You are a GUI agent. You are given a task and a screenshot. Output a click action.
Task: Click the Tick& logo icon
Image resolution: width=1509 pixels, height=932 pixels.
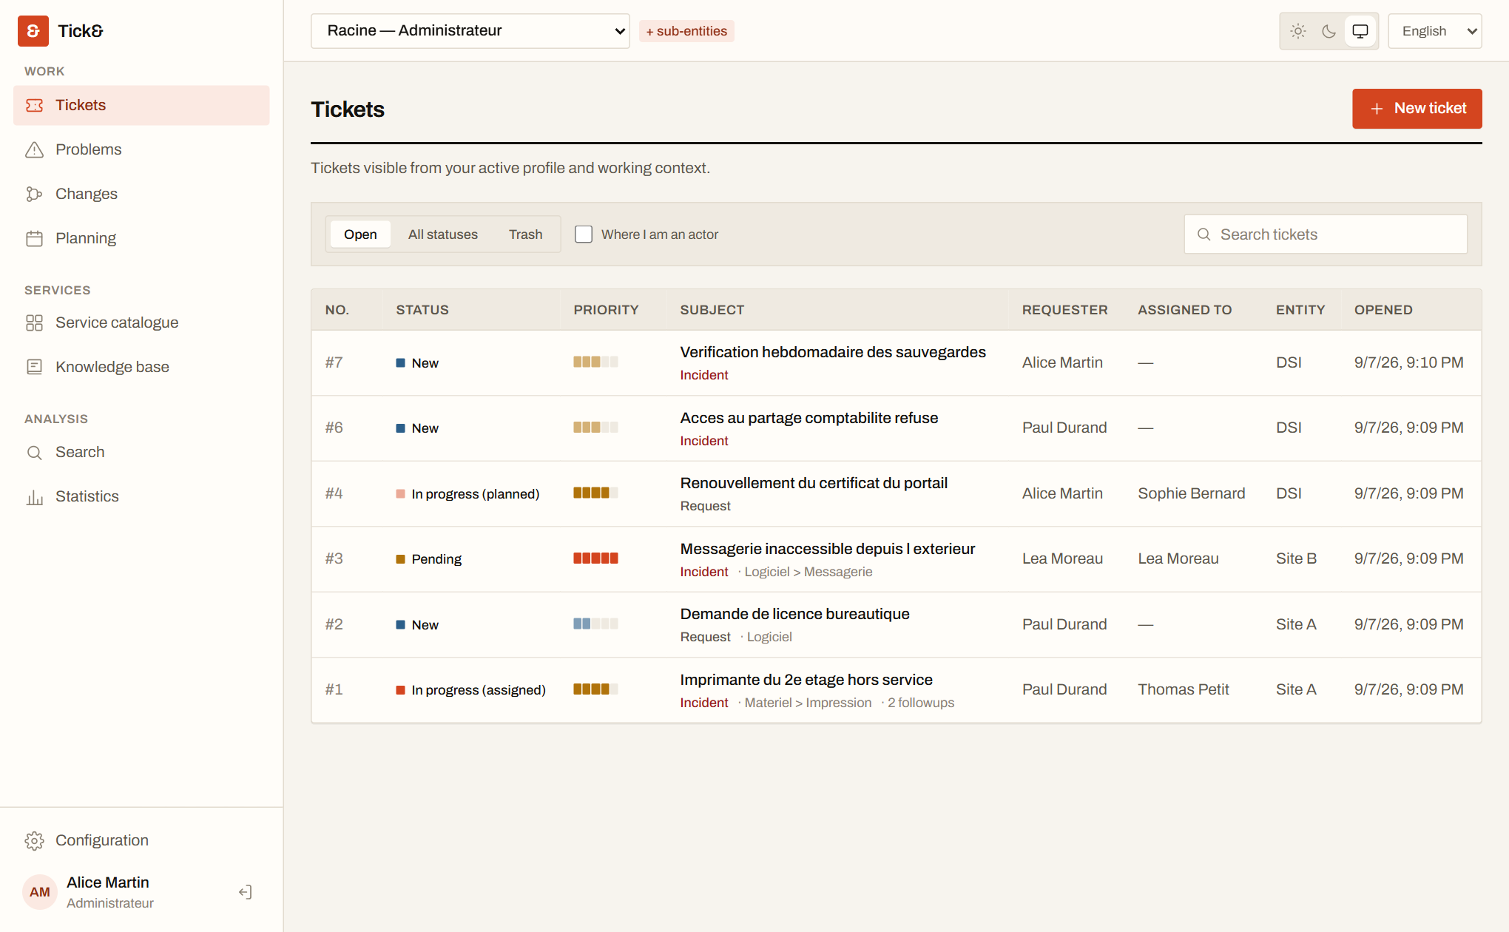tap(33, 31)
